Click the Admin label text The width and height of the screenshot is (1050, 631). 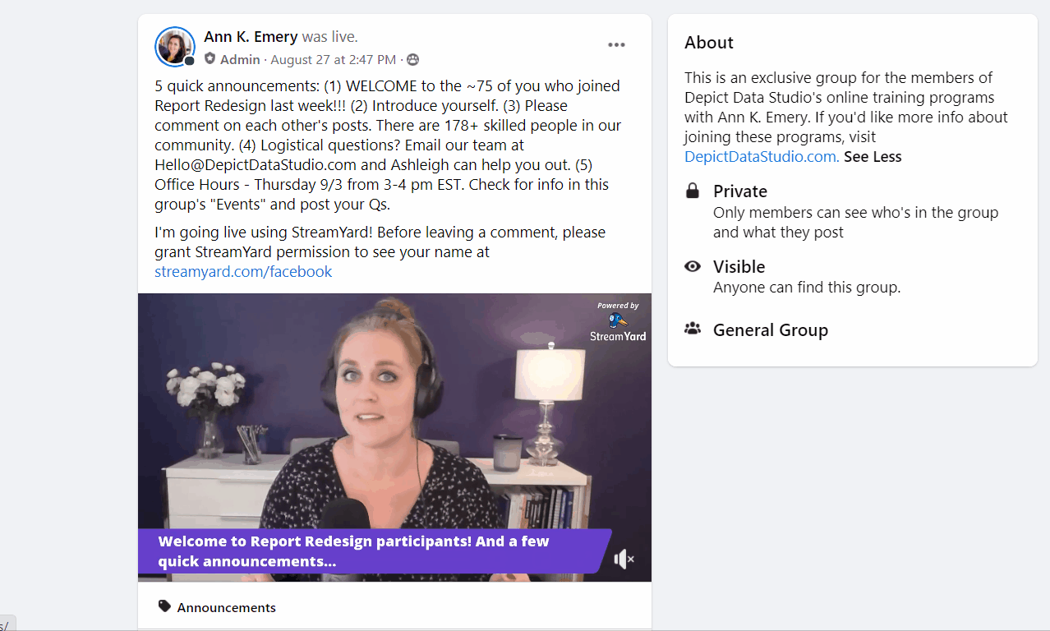pyautogui.click(x=240, y=59)
